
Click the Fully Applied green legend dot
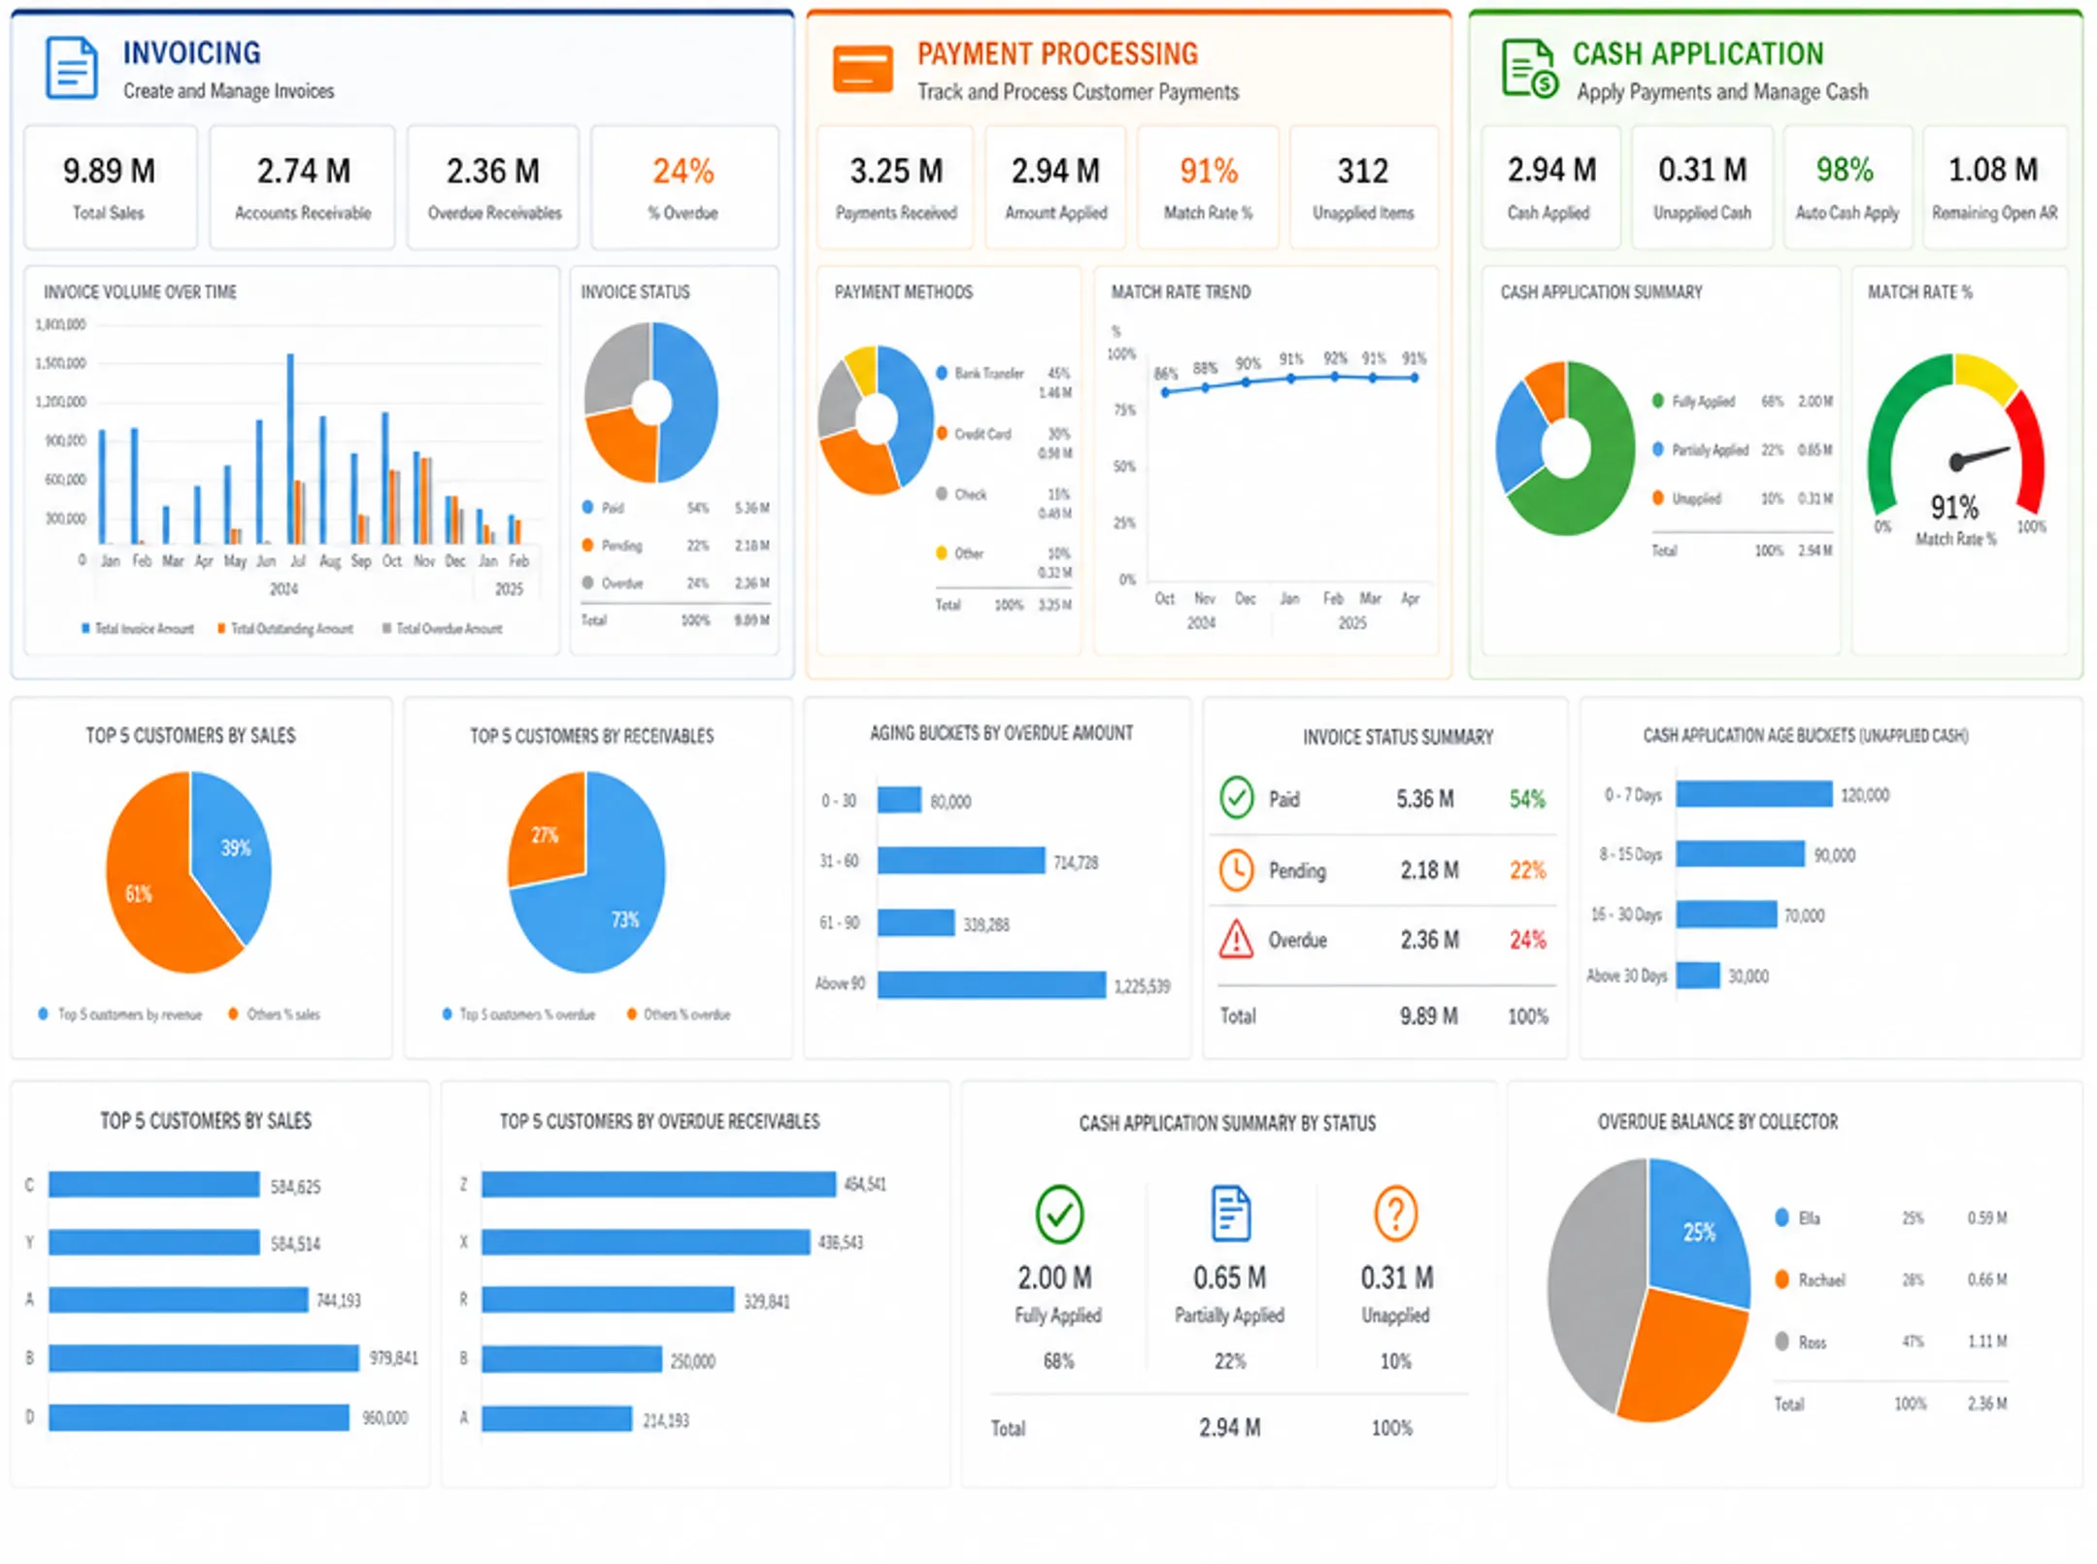click(x=1657, y=400)
